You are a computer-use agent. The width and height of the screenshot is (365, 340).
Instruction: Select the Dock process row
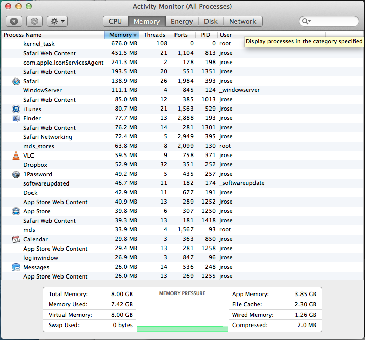click(x=182, y=193)
